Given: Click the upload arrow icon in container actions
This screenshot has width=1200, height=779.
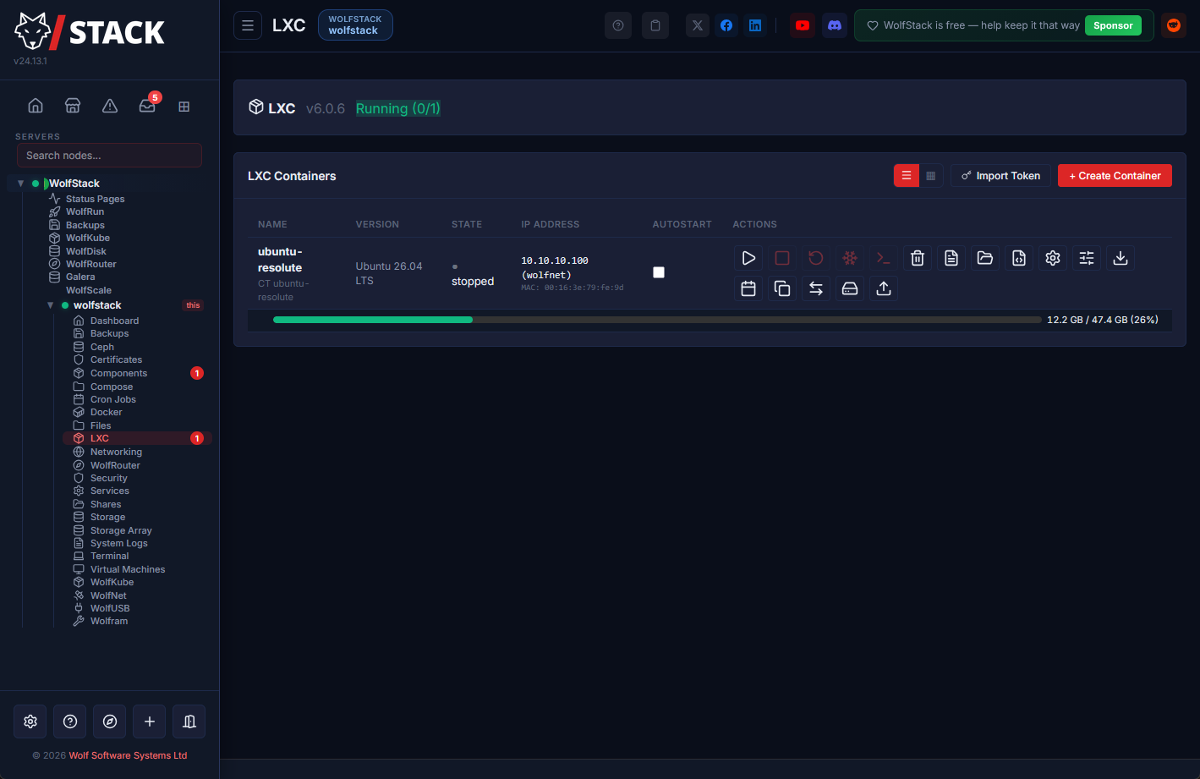Looking at the screenshot, I should click(x=884, y=288).
